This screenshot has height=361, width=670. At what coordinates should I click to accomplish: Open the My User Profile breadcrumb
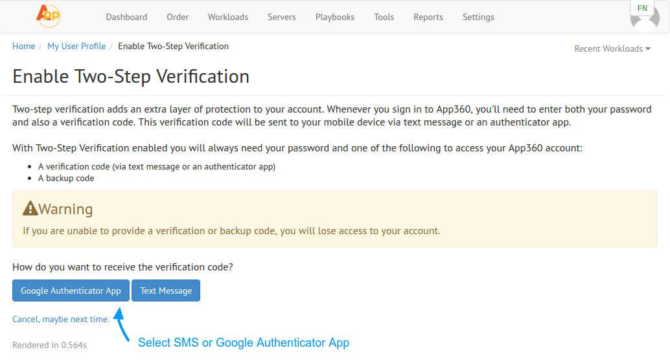(x=76, y=46)
